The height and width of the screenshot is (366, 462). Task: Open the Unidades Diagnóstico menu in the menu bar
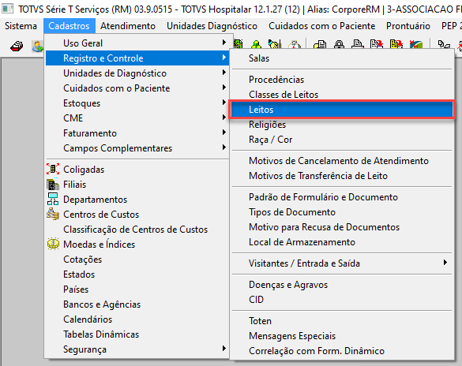click(212, 26)
